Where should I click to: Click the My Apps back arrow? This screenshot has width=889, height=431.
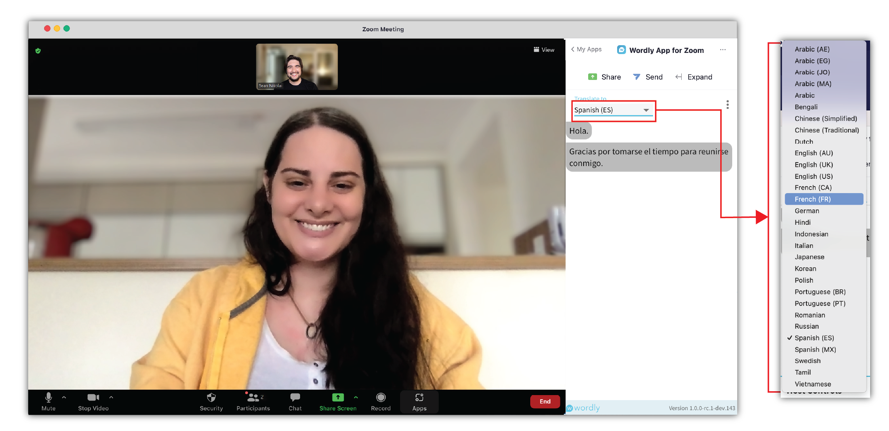click(x=573, y=51)
